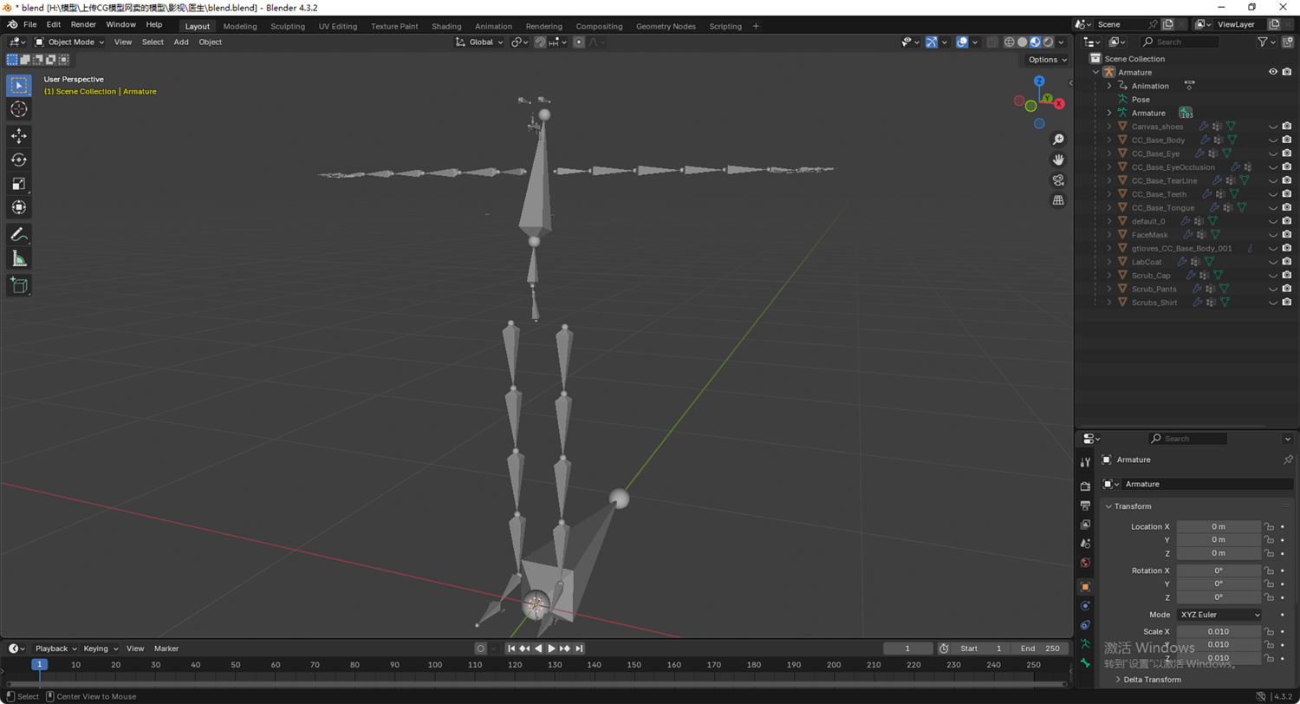1300x704 pixels.
Task: Toggle auto keying record button
Action: [481, 649]
